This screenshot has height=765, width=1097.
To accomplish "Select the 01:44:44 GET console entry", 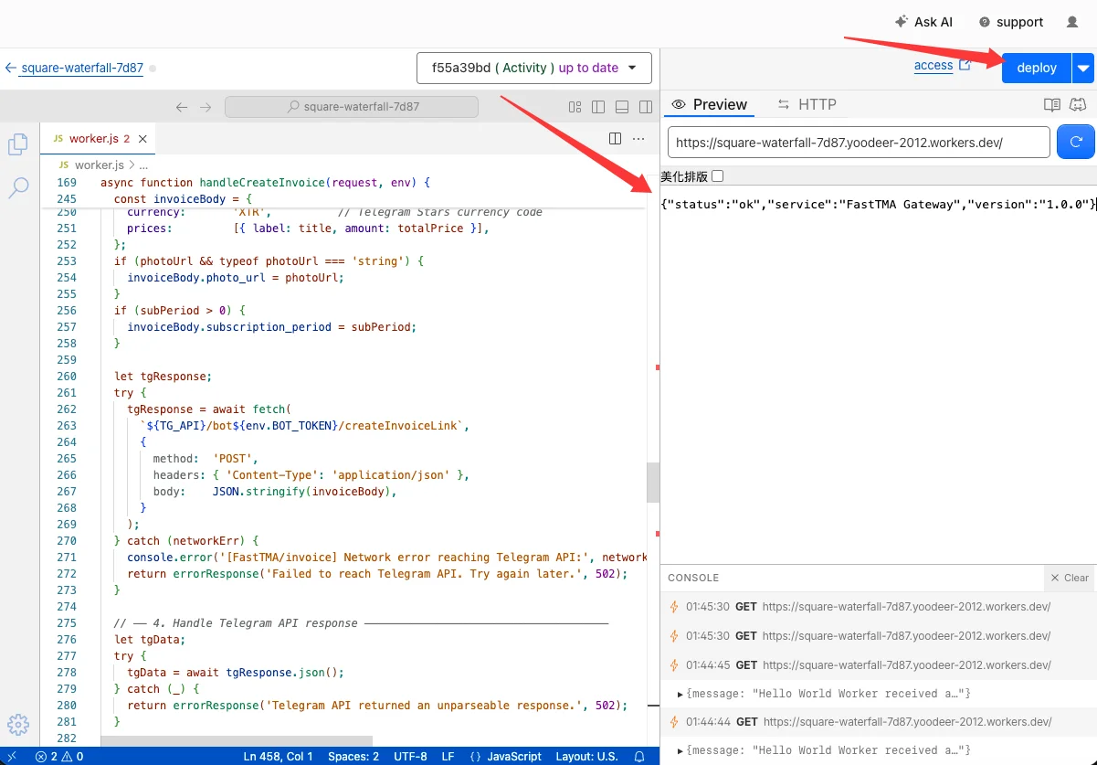I will point(879,722).
